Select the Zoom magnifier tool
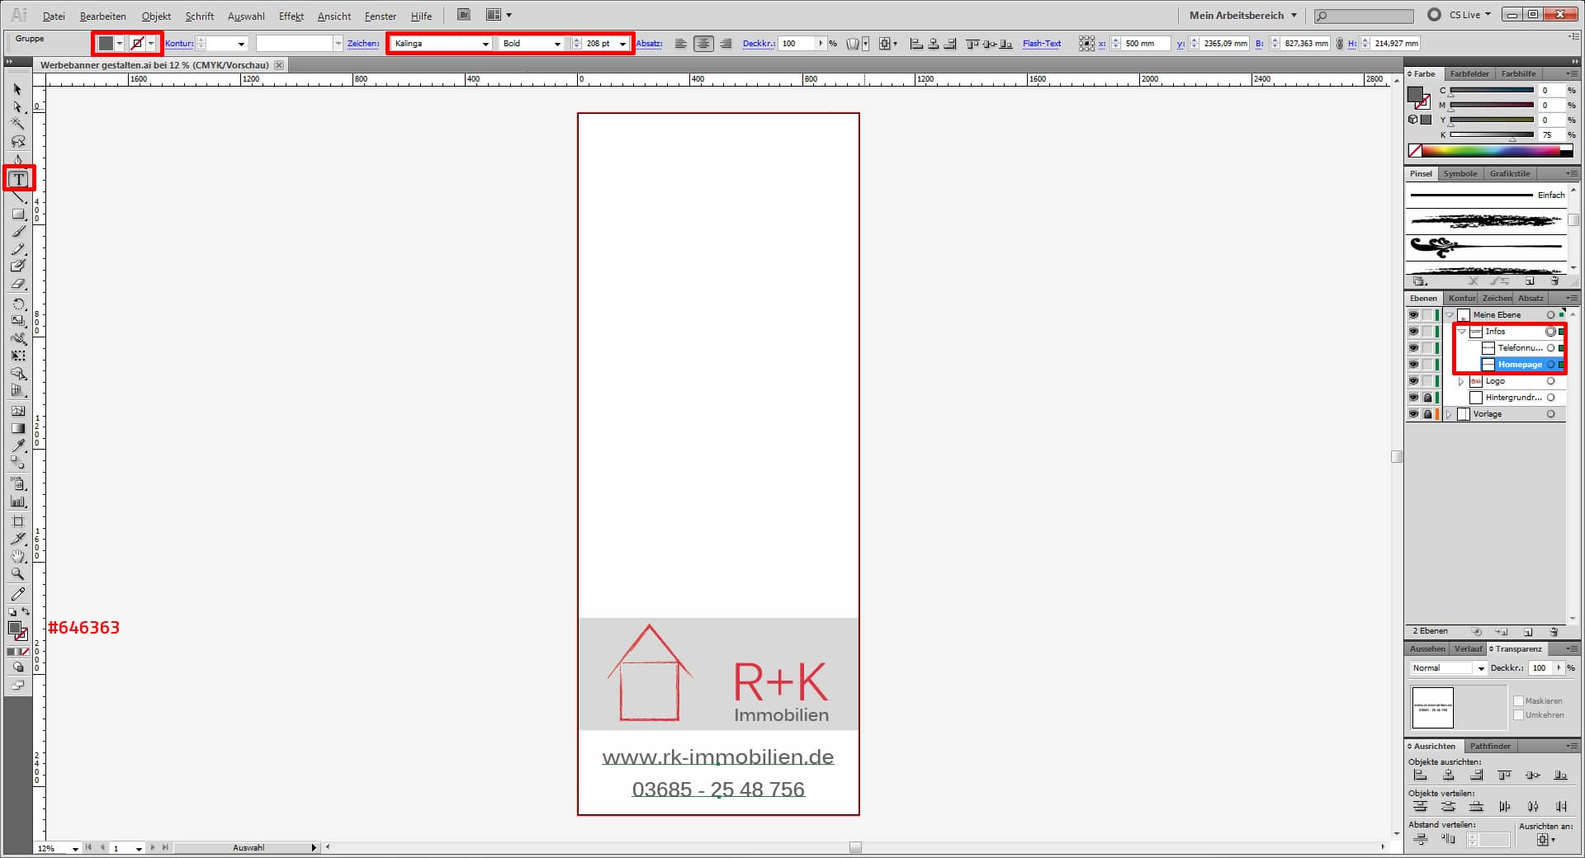This screenshot has height=858, width=1585. (17, 573)
